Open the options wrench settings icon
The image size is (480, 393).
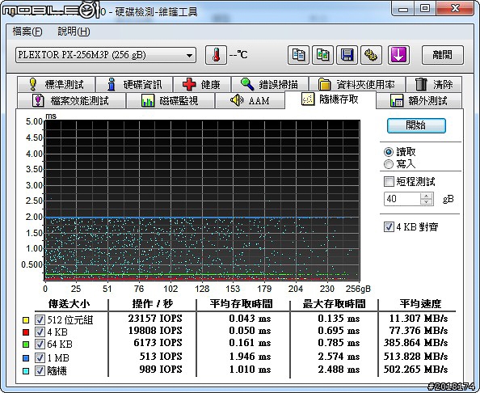pyautogui.click(x=371, y=55)
